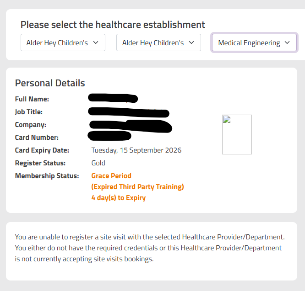This screenshot has width=305, height=291.
Task: Click the Full Name label
Action: (32, 99)
